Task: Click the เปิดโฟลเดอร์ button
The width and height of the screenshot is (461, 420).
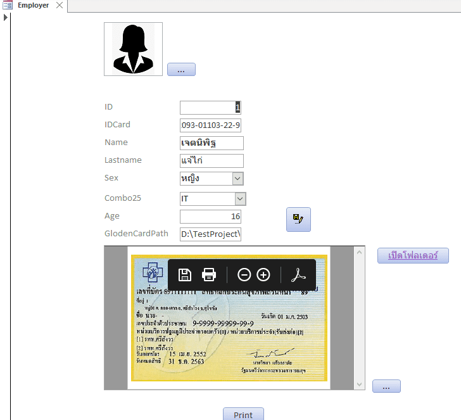Action: [413, 255]
